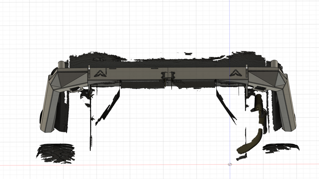Select the right tire tread scan mesh
This screenshot has width=319, height=179.
click(x=280, y=148)
